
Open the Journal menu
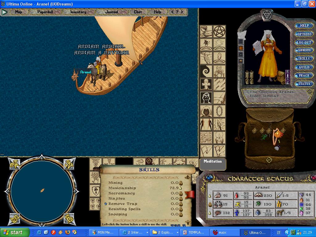[x=112, y=12]
